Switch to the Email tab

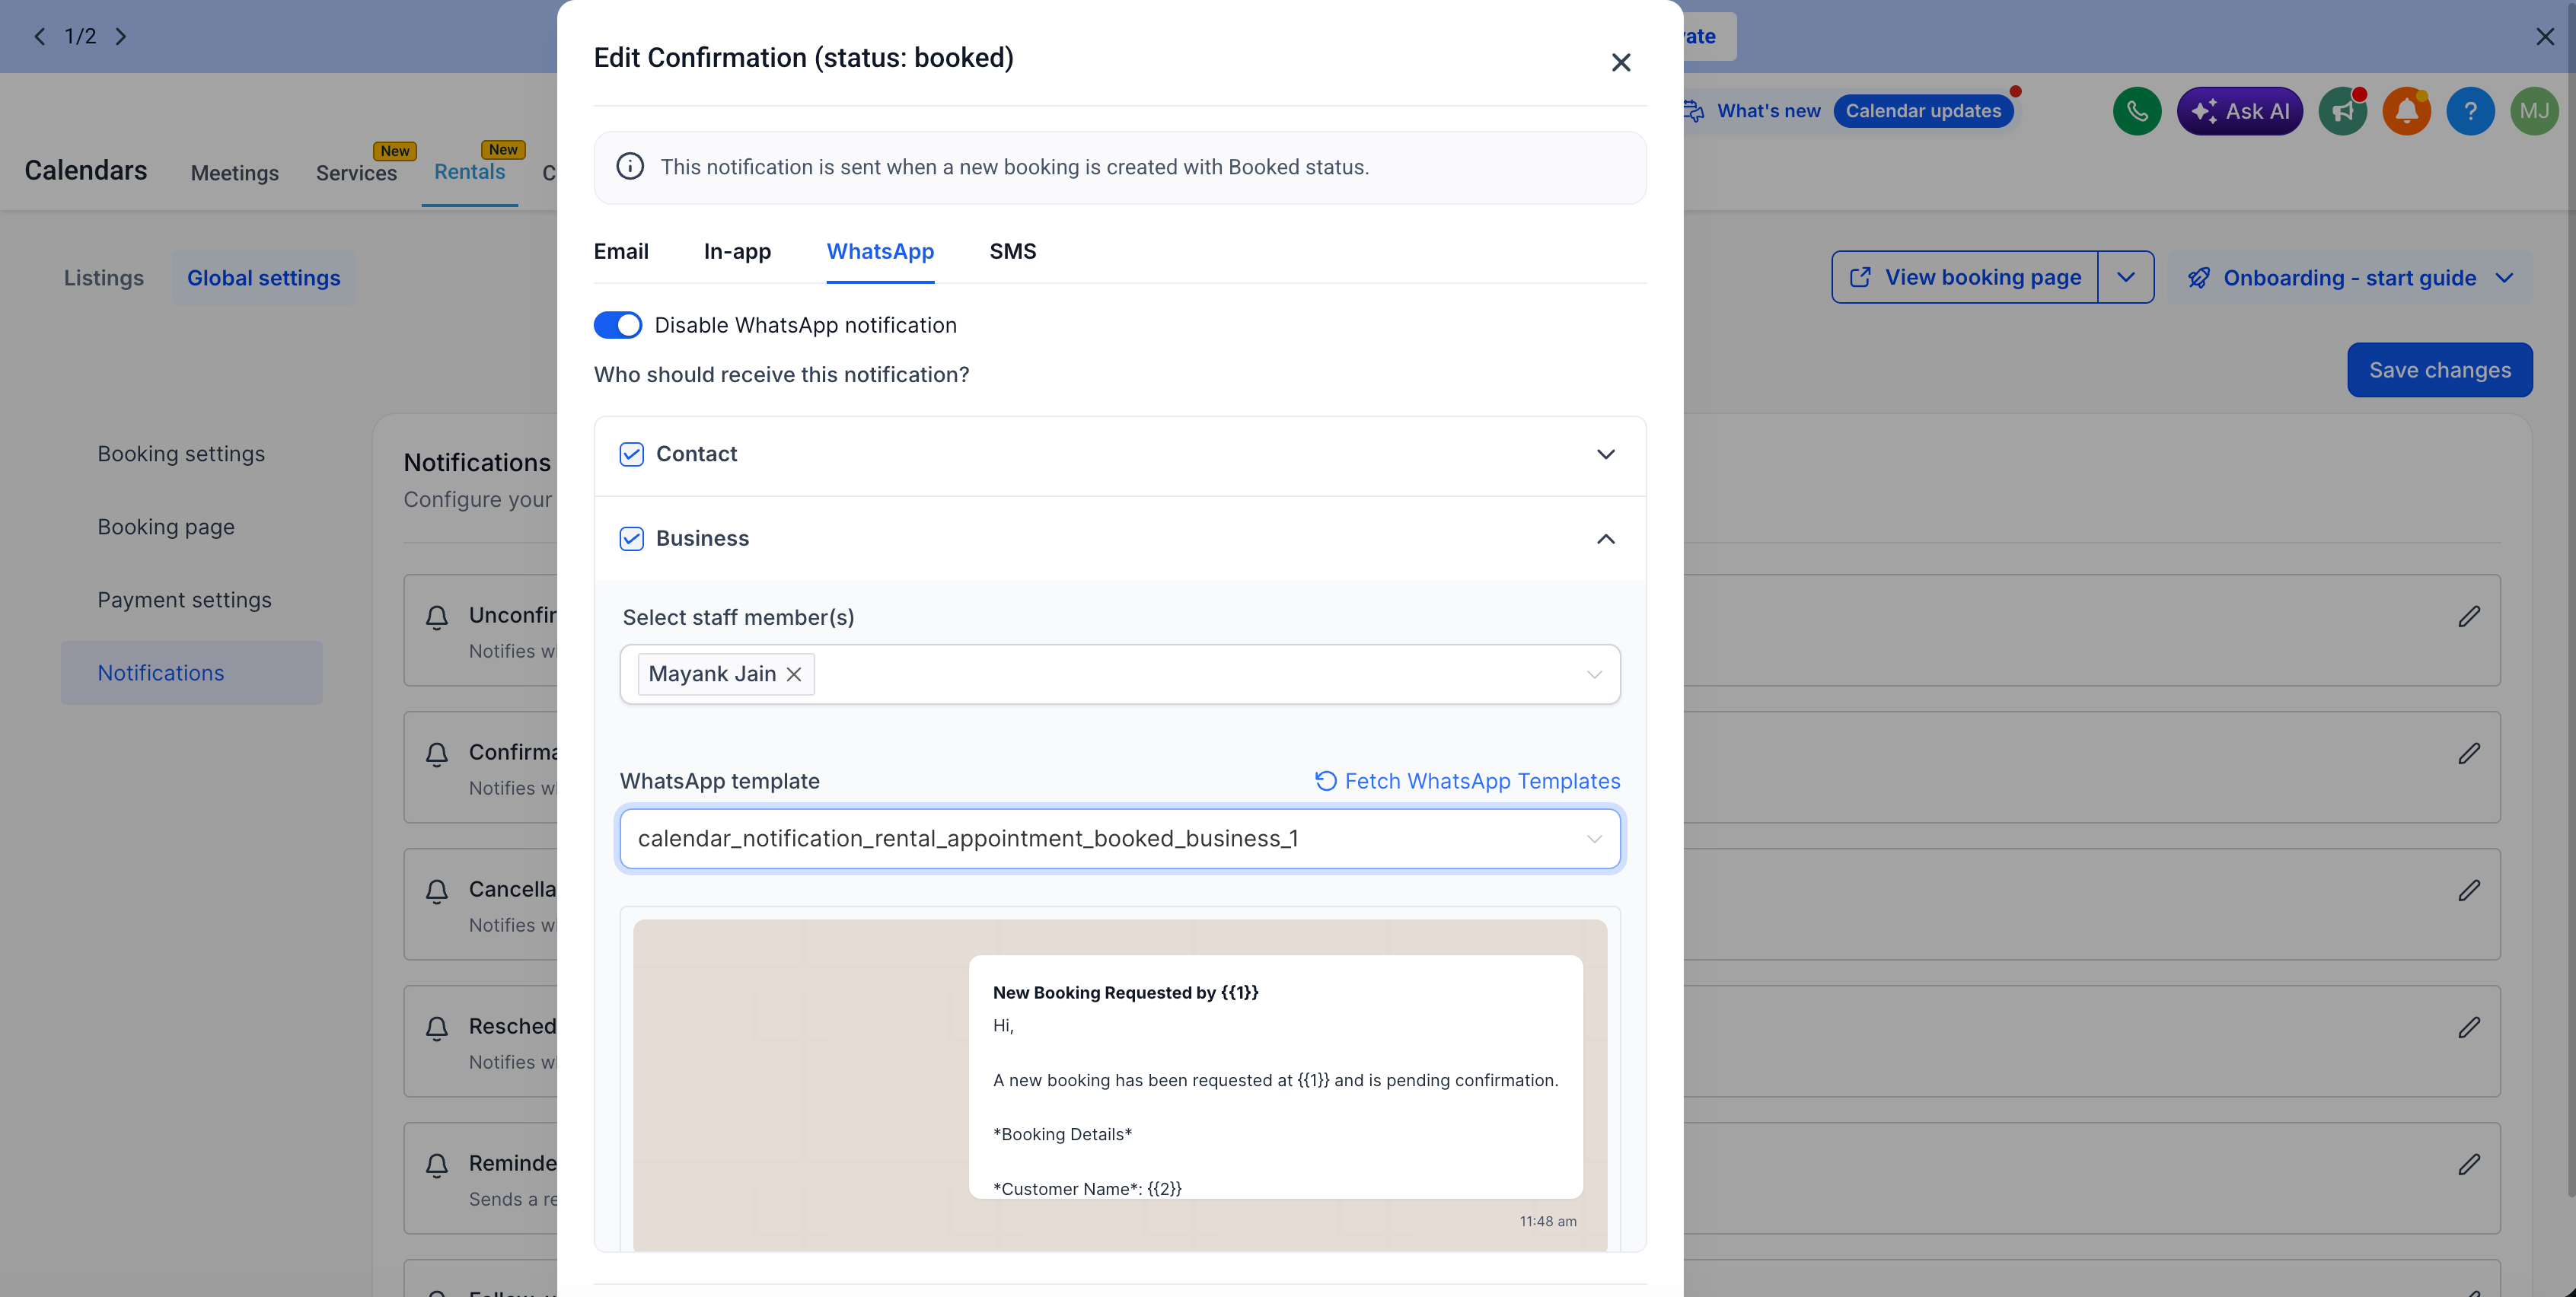pyautogui.click(x=621, y=251)
